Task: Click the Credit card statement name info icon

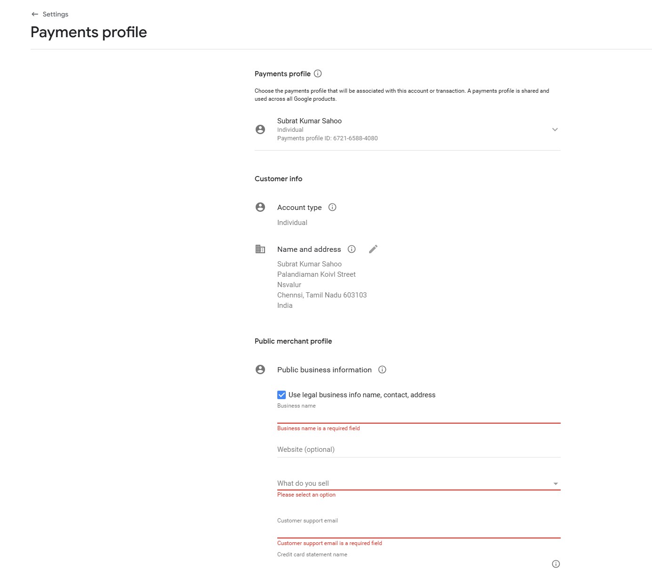Action: (555, 564)
